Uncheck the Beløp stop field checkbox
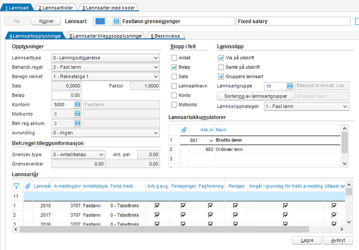 175,67
